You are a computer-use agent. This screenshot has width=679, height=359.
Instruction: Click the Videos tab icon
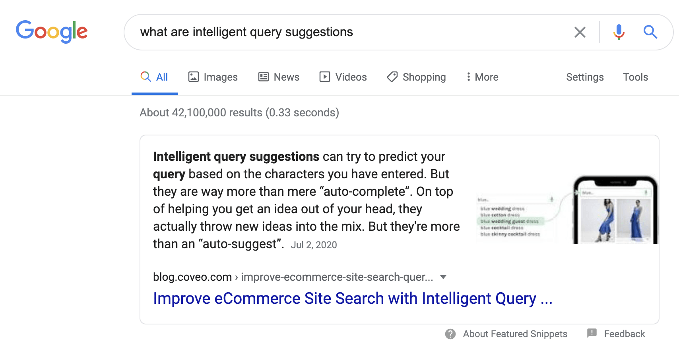[324, 77]
